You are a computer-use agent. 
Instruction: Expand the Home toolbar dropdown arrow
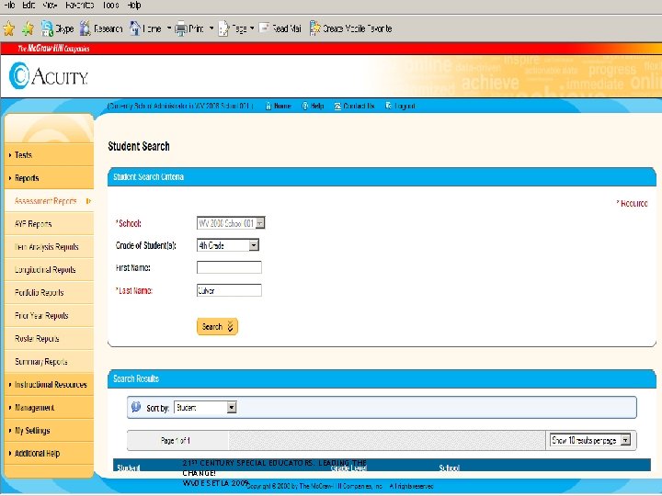click(x=169, y=28)
